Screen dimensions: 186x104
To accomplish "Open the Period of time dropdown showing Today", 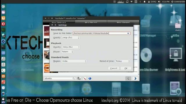I will point(123,61).
